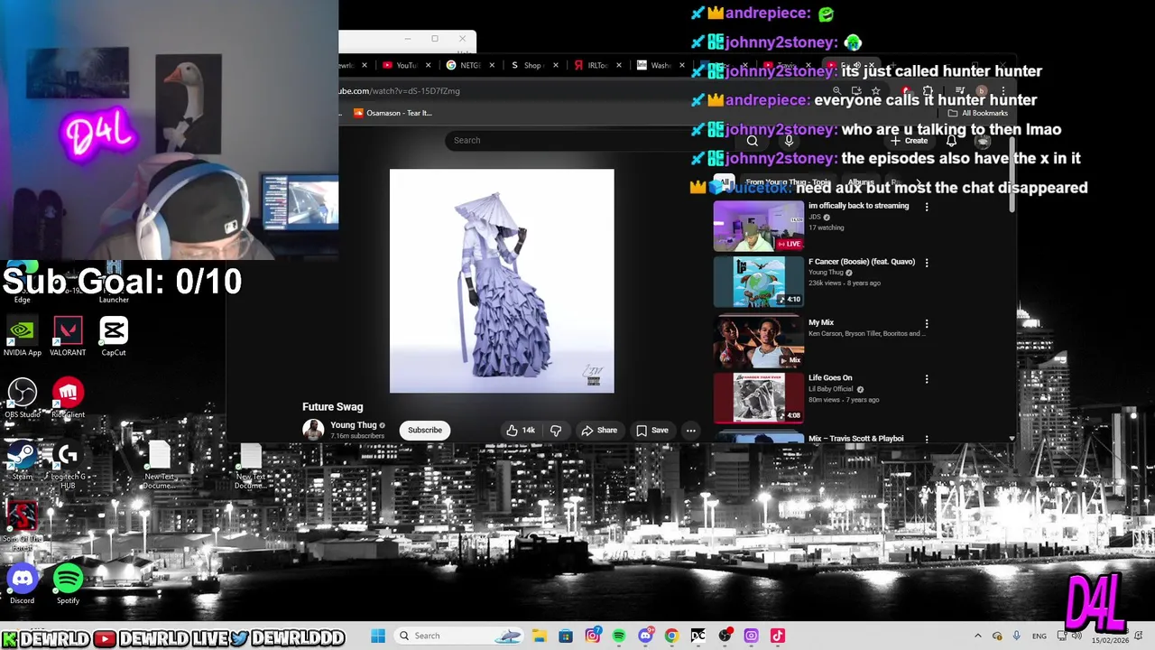This screenshot has width=1155, height=650.
Task: Share the Future Swag video
Action: (x=599, y=431)
